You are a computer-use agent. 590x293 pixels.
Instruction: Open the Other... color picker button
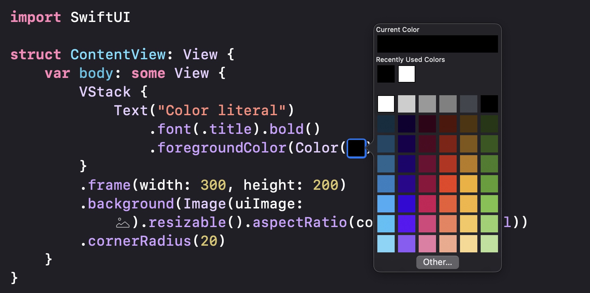[437, 262]
